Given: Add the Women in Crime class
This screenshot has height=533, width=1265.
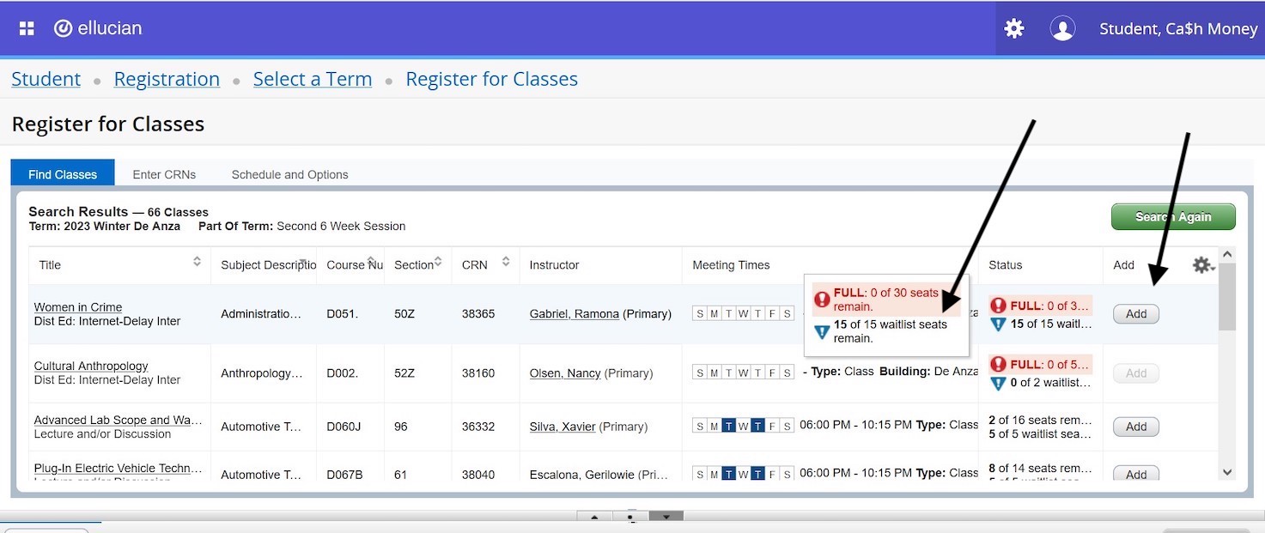Looking at the screenshot, I should (1135, 314).
